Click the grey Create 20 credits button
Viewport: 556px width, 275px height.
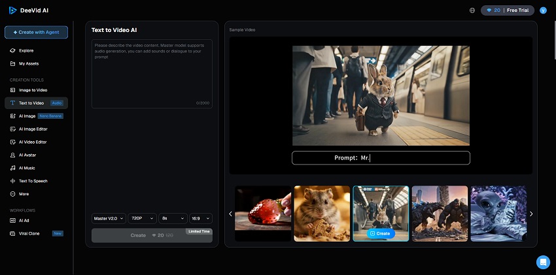click(152, 235)
